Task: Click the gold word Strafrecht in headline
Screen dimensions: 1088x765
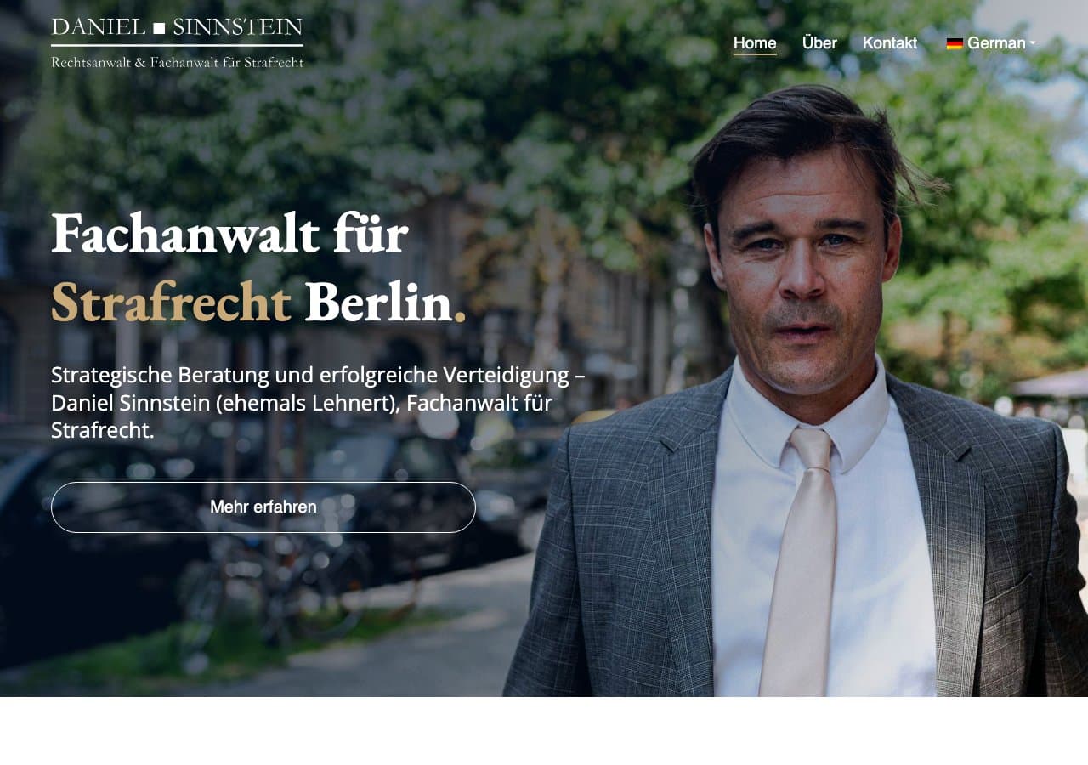Action: (171, 302)
